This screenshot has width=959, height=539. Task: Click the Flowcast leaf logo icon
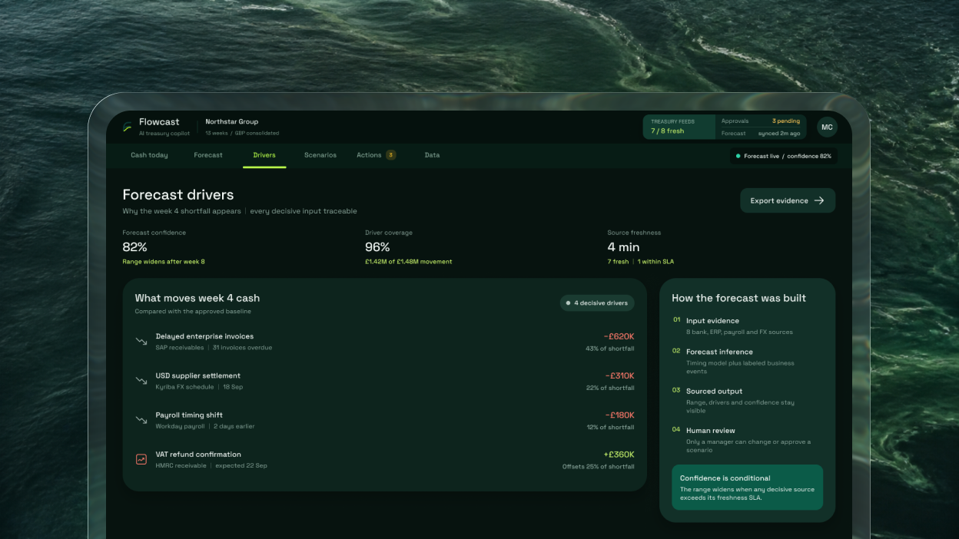coord(128,127)
